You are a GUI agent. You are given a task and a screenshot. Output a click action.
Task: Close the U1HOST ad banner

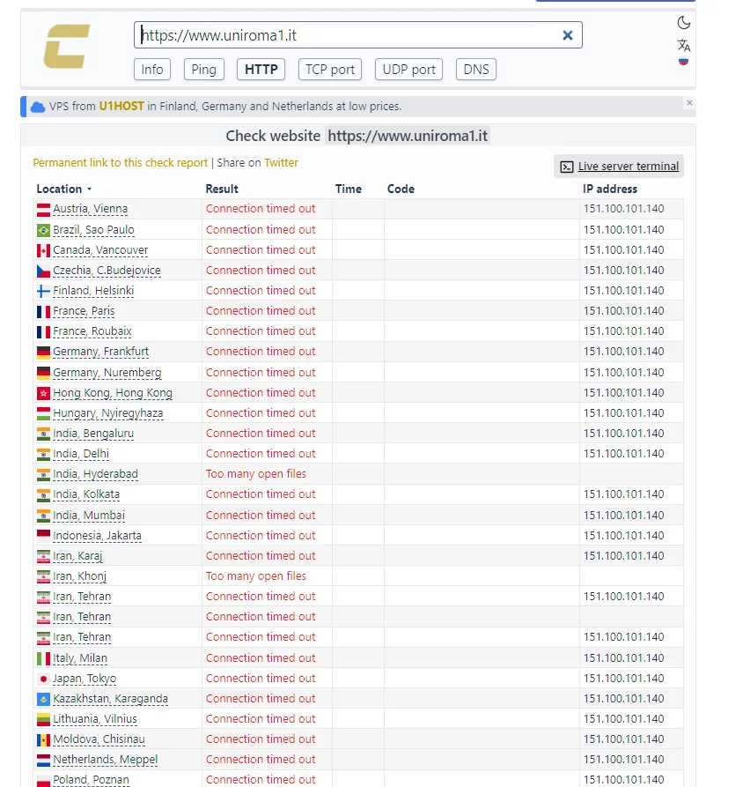pyautogui.click(x=689, y=103)
